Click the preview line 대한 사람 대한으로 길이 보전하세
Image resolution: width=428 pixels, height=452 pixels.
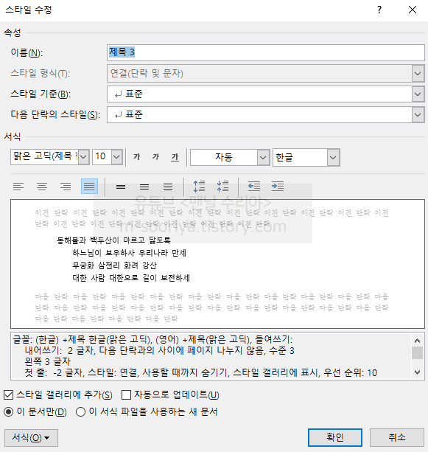131,278
